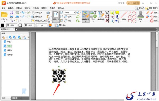This screenshot has width=159, height=101.
Task: Expand more bookmark toolbar options chevron
Action: [x=28, y=37]
